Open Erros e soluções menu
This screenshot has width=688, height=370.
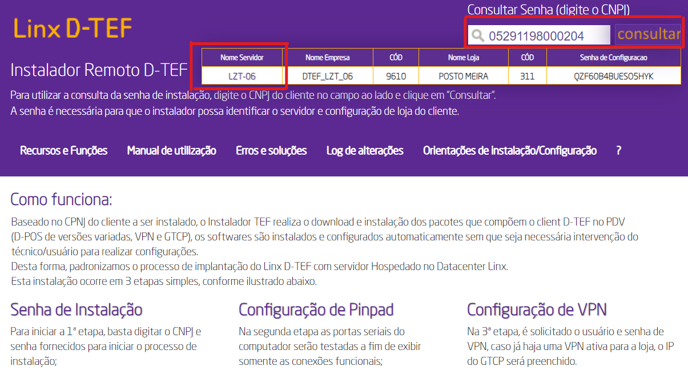[271, 151]
